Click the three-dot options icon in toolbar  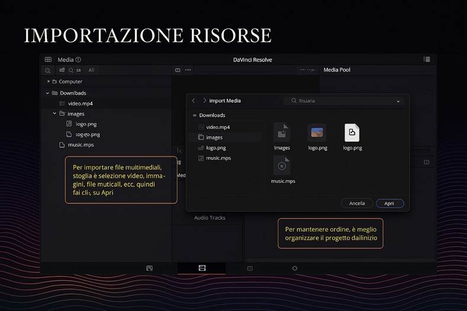pyautogui.click(x=188, y=70)
